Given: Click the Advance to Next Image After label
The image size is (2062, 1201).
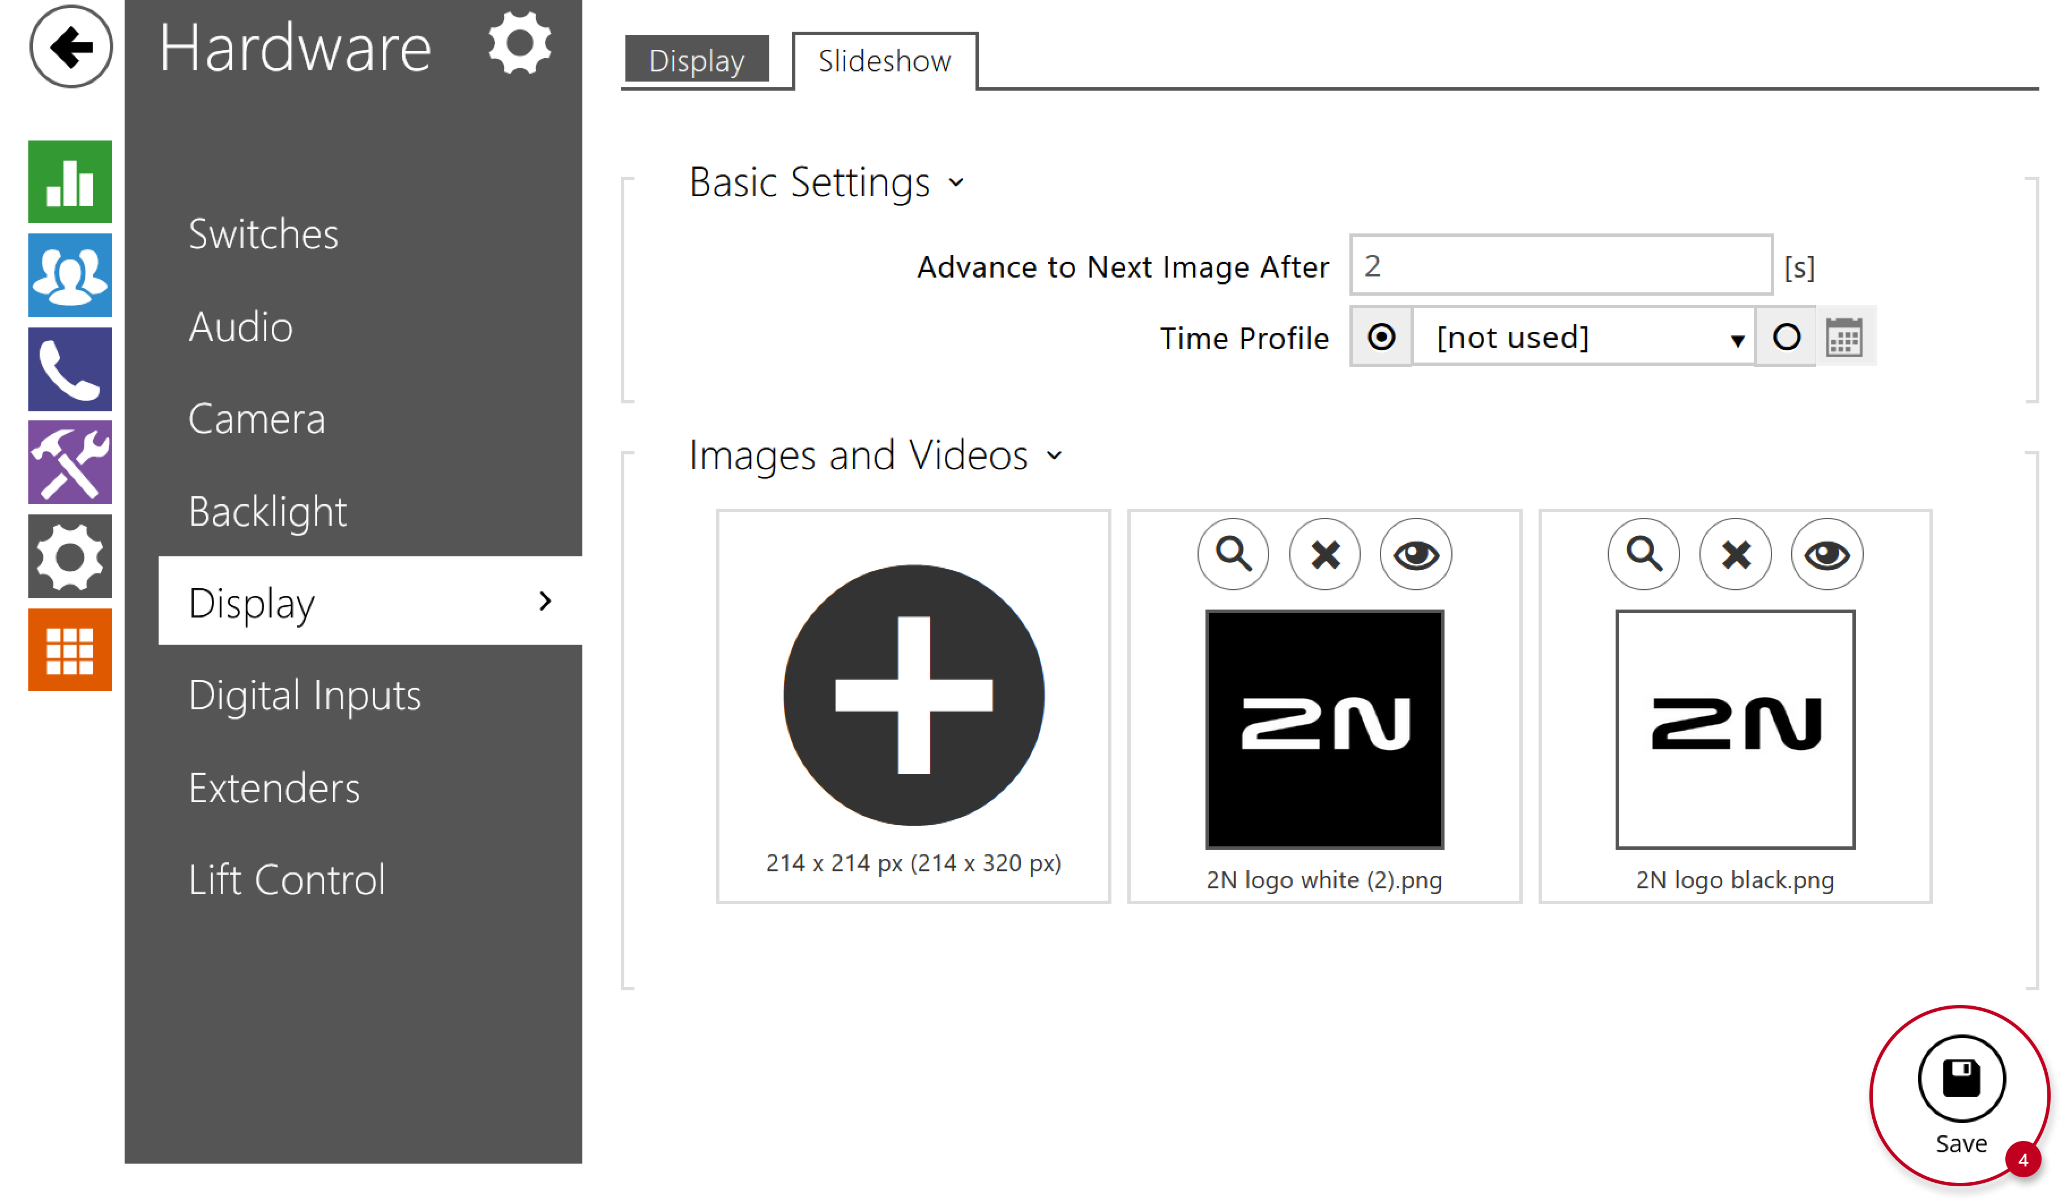Looking at the screenshot, I should 1123,267.
